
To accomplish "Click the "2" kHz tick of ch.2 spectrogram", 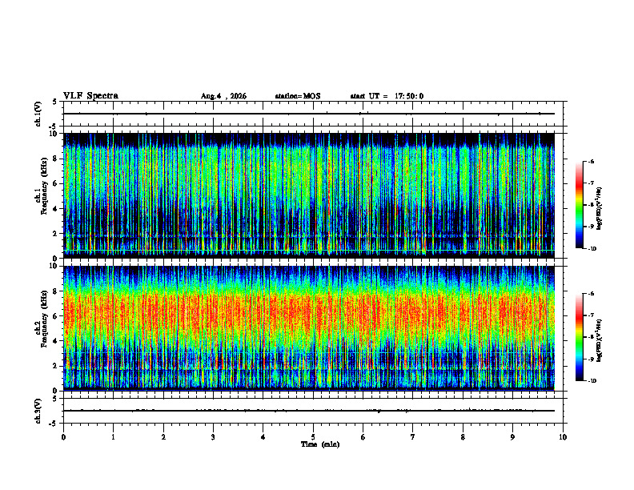I will (56, 366).
